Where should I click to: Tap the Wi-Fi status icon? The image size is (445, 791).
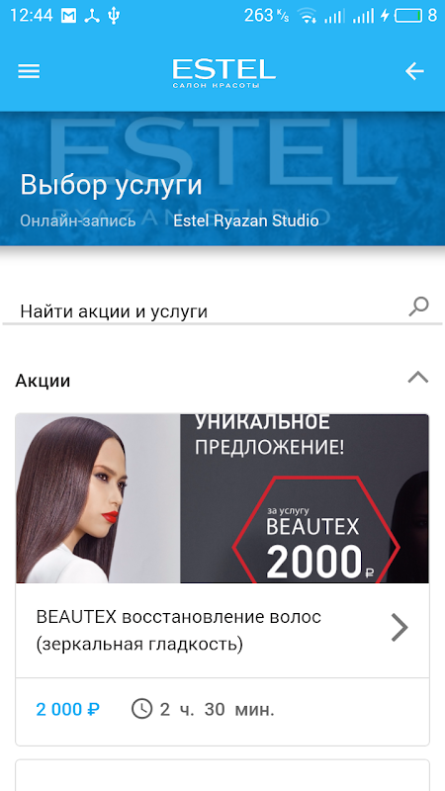pyautogui.click(x=307, y=16)
